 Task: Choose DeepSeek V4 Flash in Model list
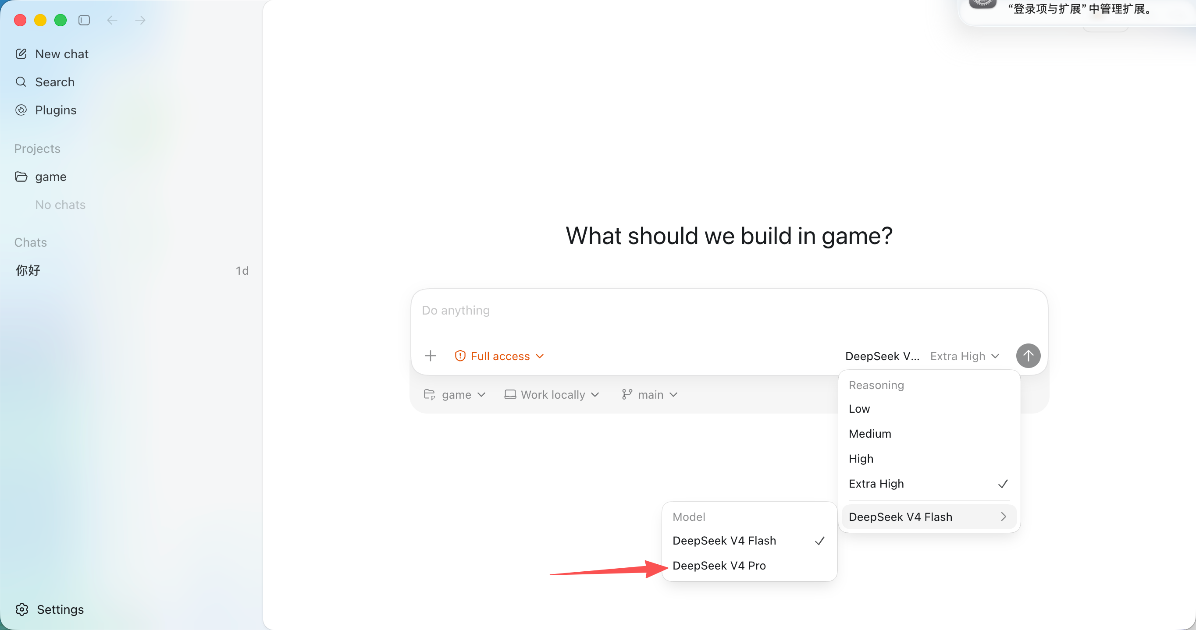click(x=749, y=541)
